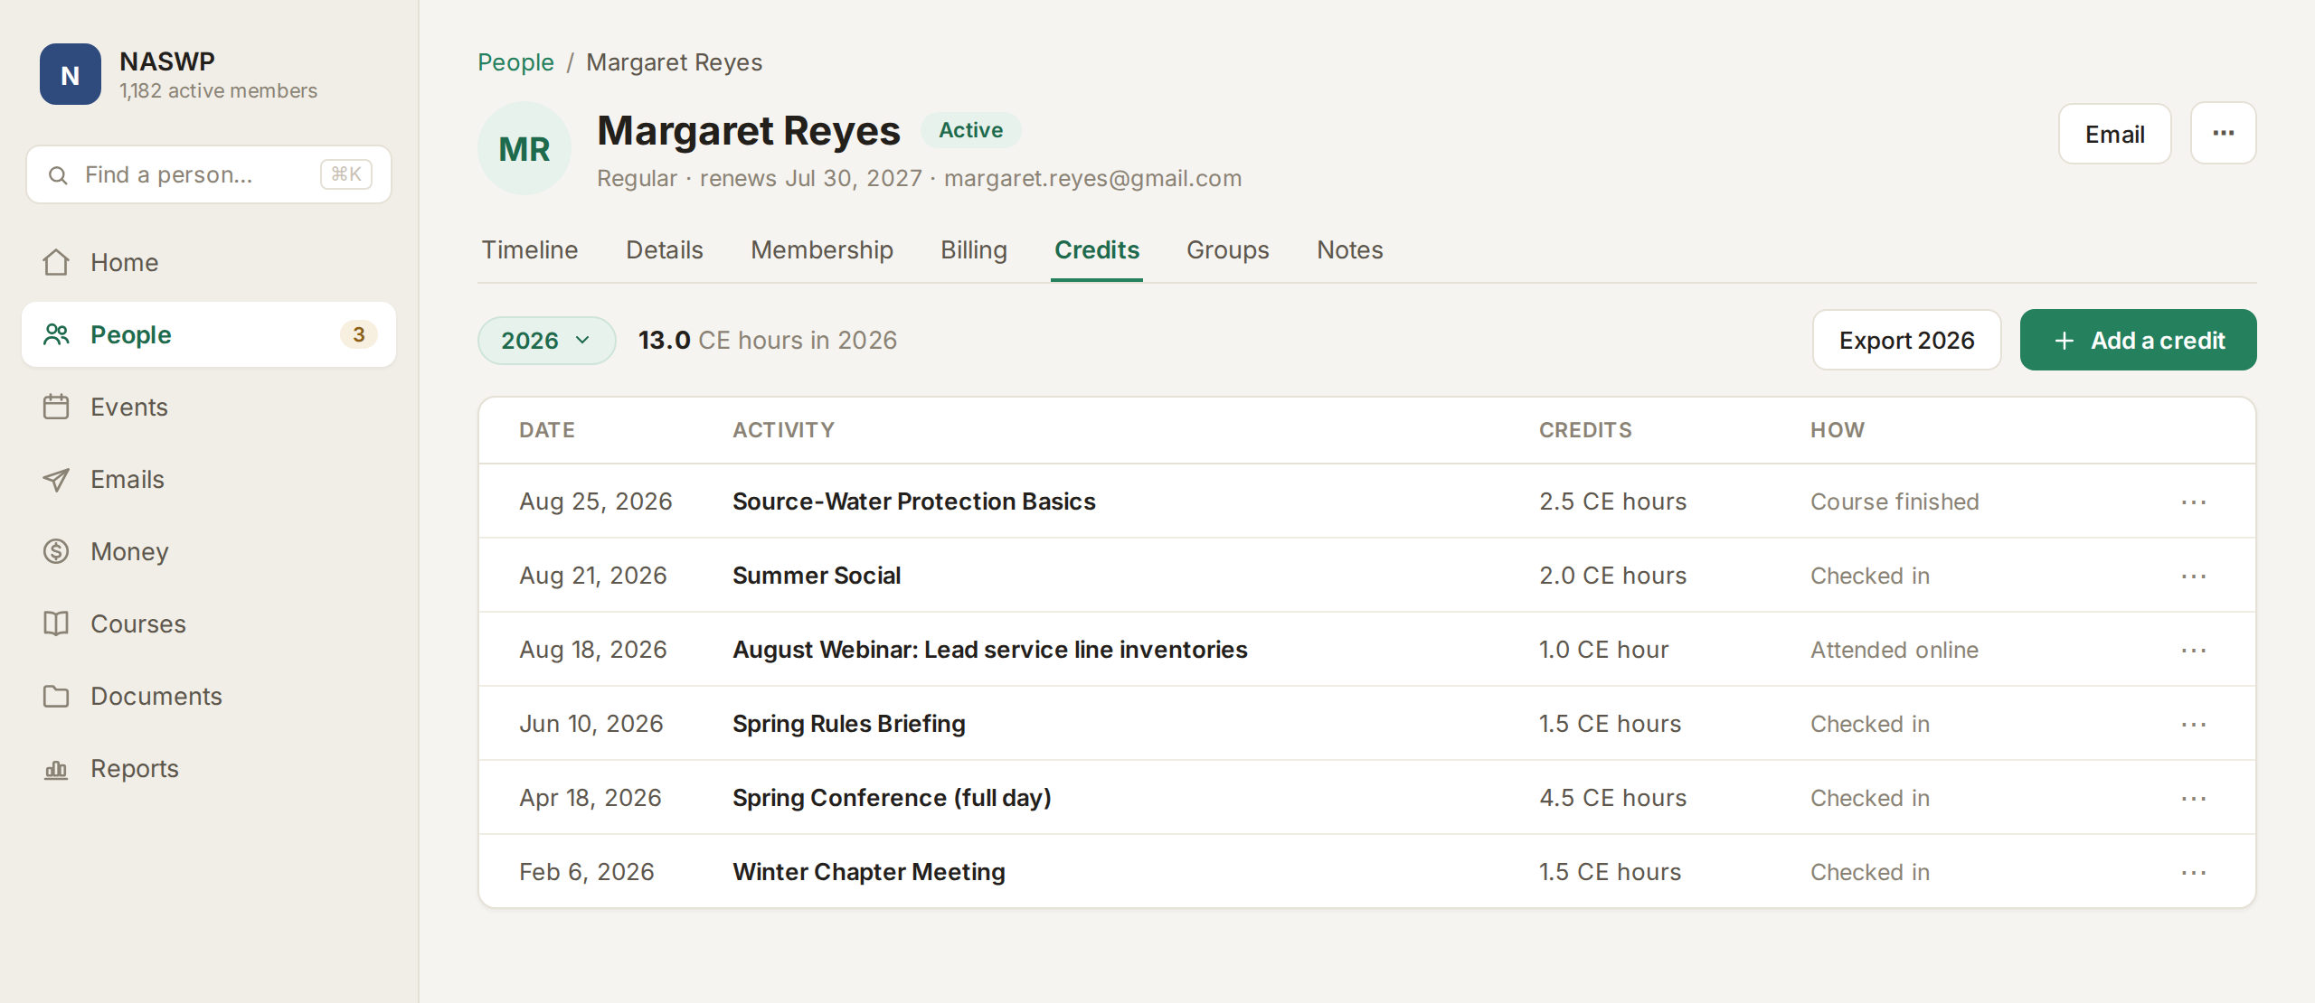Image resolution: width=2315 pixels, height=1003 pixels.
Task: Click the Events calendar icon
Action: (56, 407)
